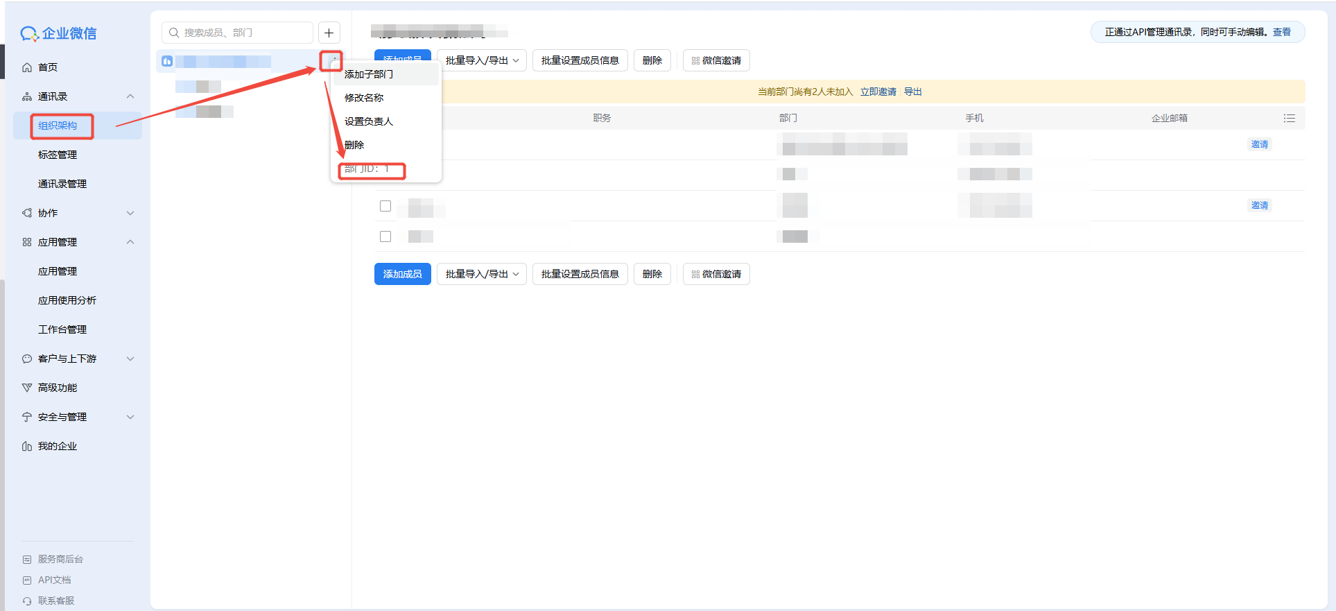Expand the 安全与管理 sidebar section
This screenshot has height=611, width=1336.
point(130,417)
